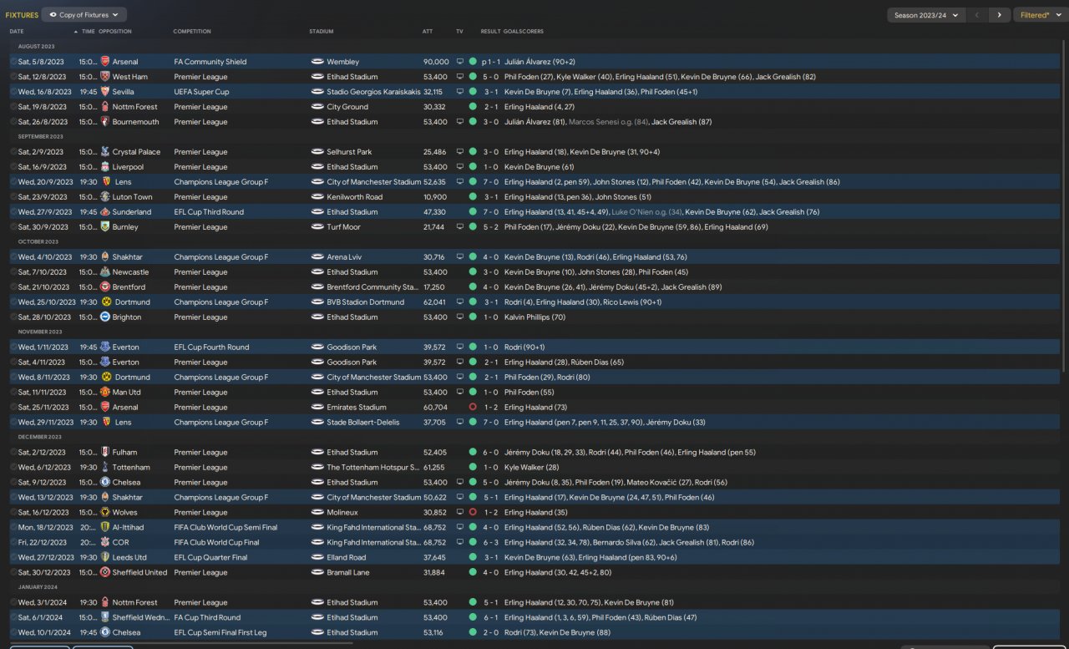Image resolution: width=1069 pixels, height=649 pixels.
Task: Sort fixtures by the Stadium column header
Action: coord(322,32)
